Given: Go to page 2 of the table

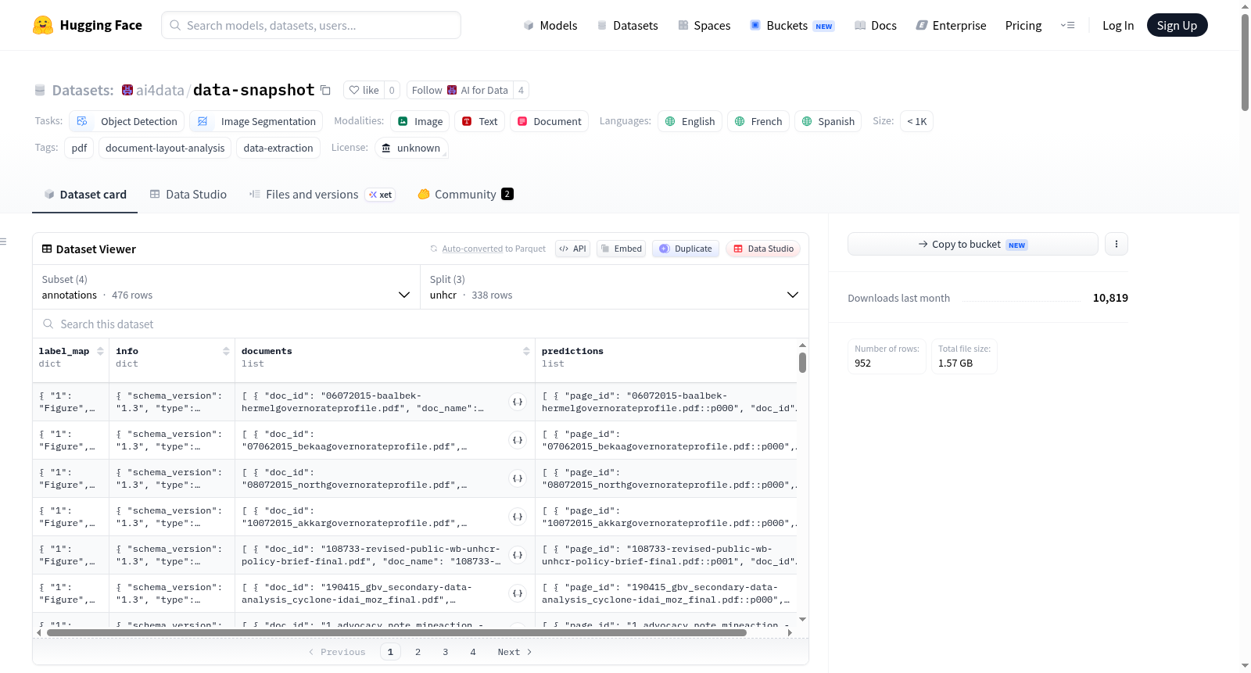Looking at the screenshot, I should coord(418,652).
